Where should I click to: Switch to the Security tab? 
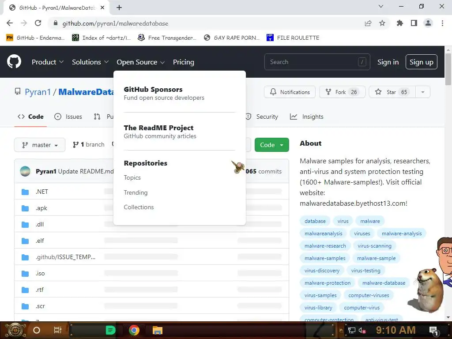(x=262, y=117)
